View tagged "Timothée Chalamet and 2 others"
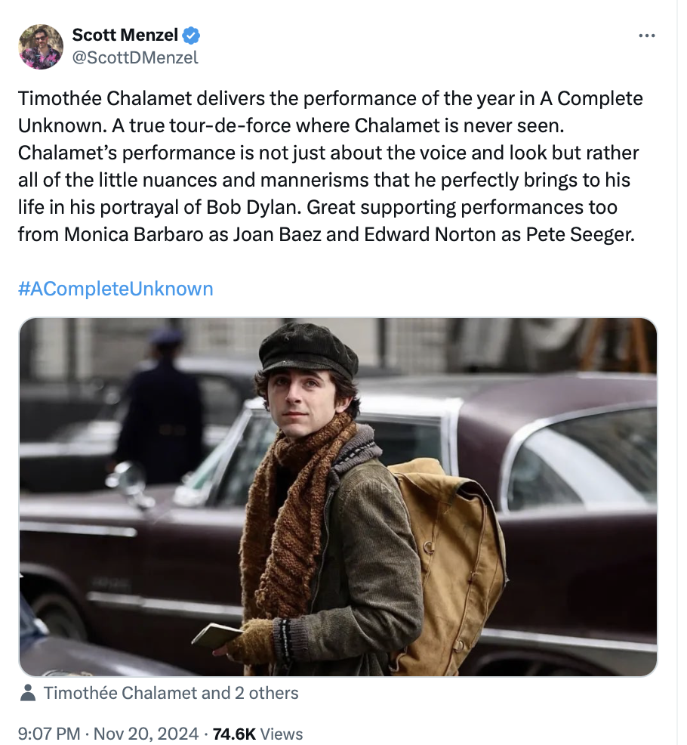 coord(171,693)
